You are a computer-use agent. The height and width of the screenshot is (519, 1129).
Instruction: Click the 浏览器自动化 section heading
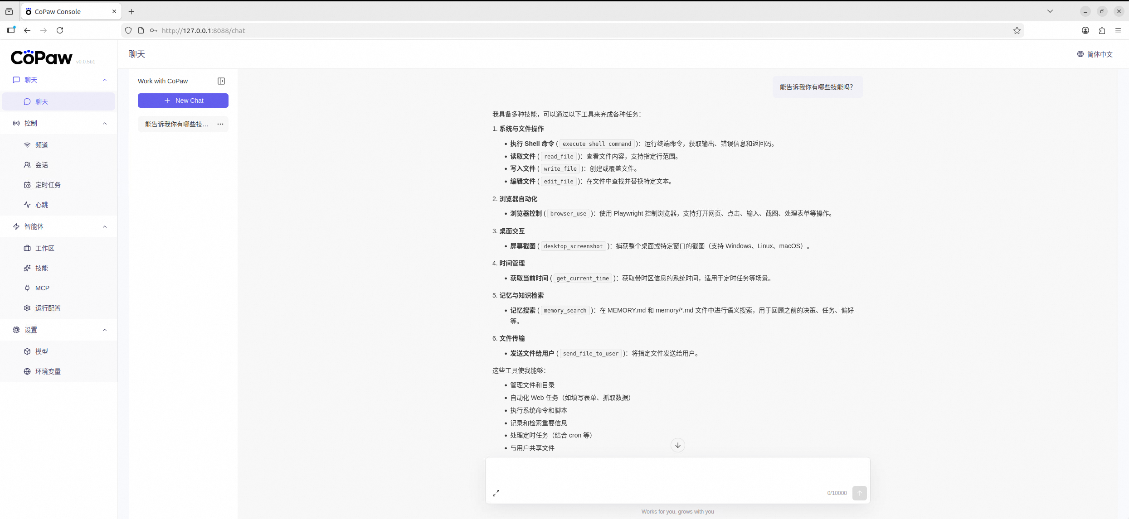pos(518,199)
